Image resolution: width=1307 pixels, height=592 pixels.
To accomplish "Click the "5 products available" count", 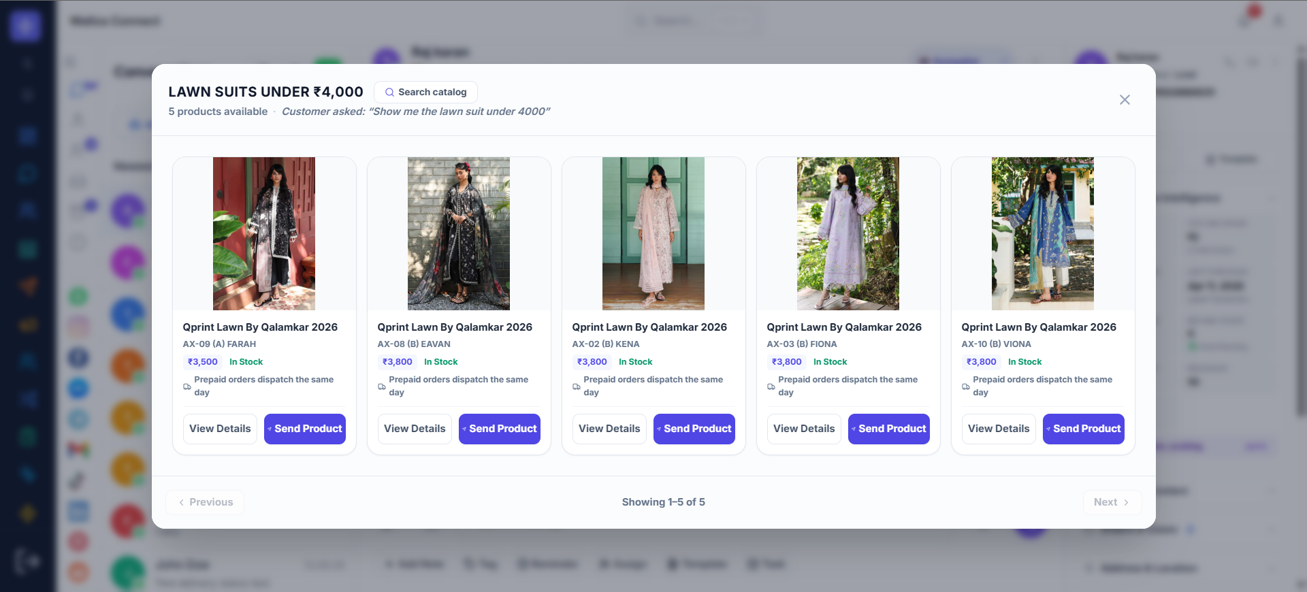I will 218,112.
